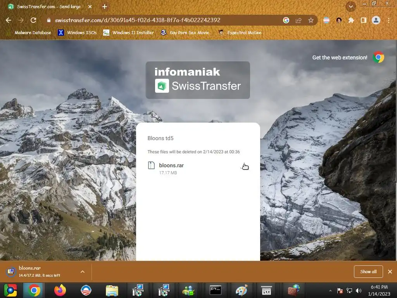Screen dimensions: 397x298
Task: Open the firewall globe taskbar icon
Action: coord(293,290)
